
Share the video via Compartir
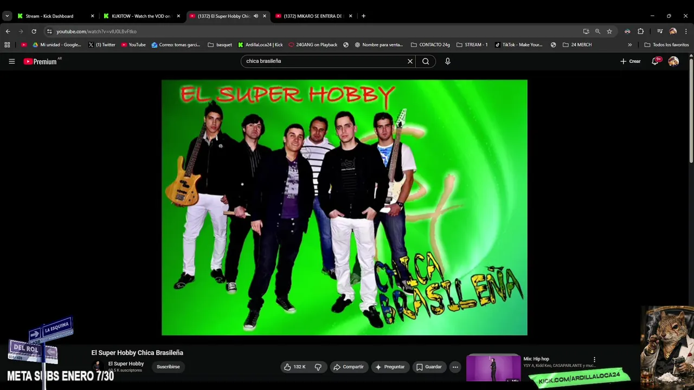tap(349, 367)
